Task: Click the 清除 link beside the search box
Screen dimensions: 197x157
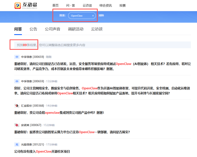Action: [x=101, y=16]
